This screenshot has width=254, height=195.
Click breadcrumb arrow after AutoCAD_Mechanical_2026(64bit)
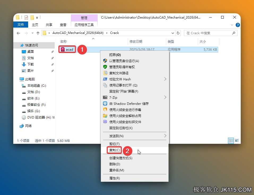point(107,33)
